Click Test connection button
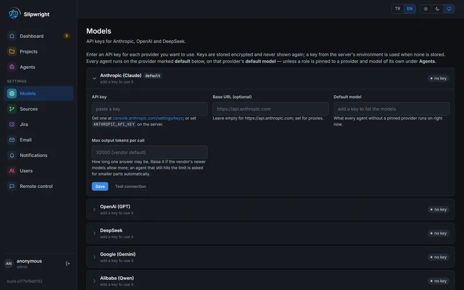 [130, 186]
